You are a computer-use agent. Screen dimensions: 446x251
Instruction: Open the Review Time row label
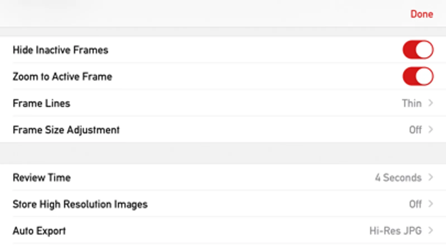[42, 178]
